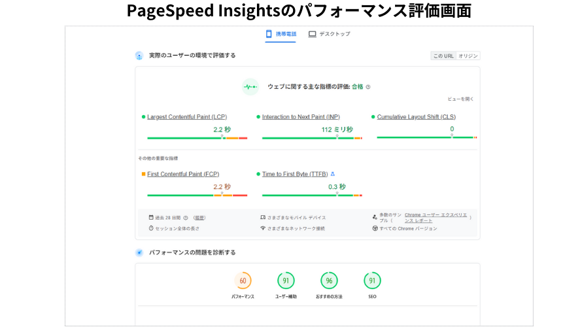Click the LCP value 2.2 秒 green
Screen dimensions: 582x327
pyautogui.click(x=222, y=129)
